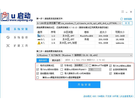This screenshot has width=135, height=107.
Task: Toggle the 导入Win7的Nvme驱动 checkbox
Action: coord(111,66)
